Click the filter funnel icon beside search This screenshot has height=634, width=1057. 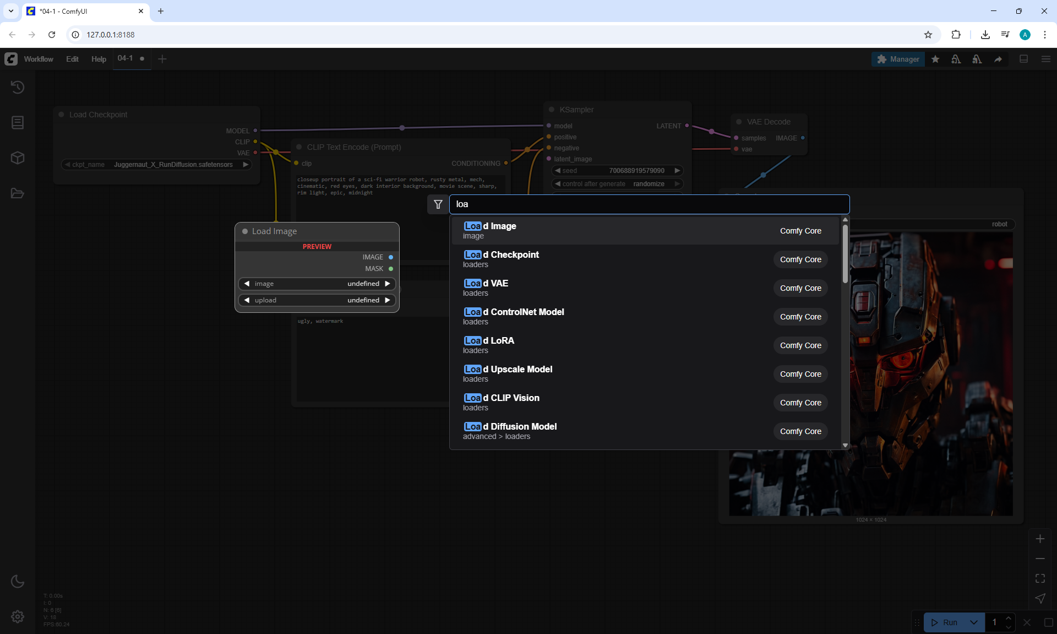pyautogui.click(x=438, y=204)
